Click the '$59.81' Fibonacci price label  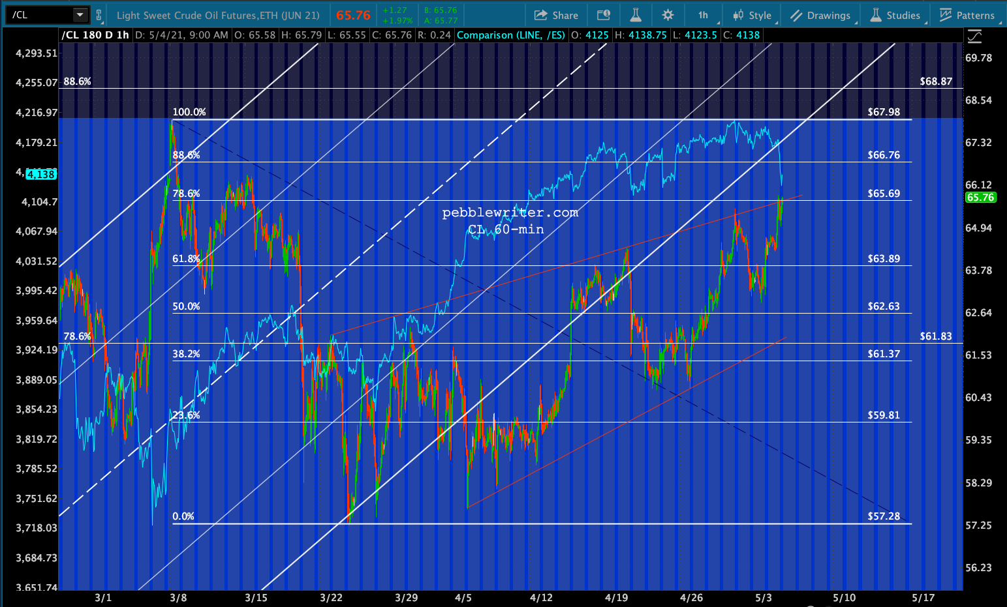click(884, 415)
